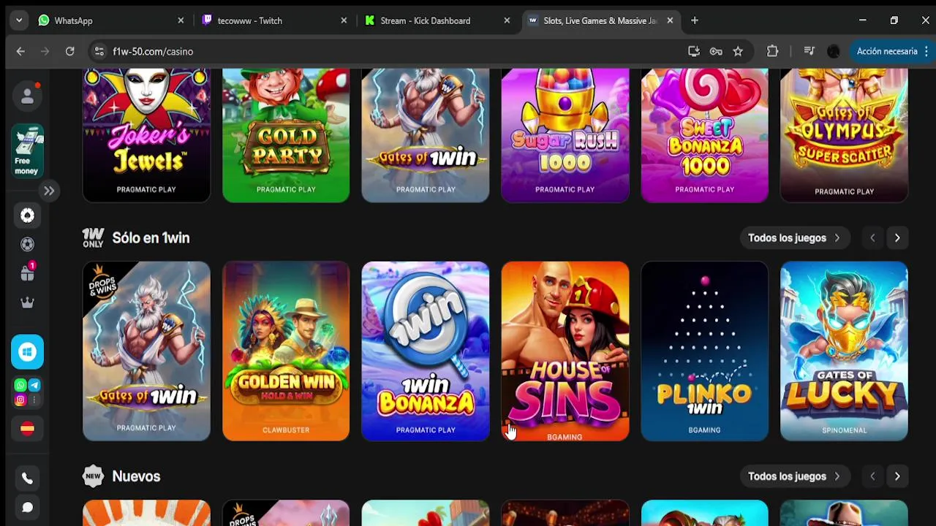936x526 pixels.
Task: Go to next games in Sólo en 1win
Action: coord(897,238)
